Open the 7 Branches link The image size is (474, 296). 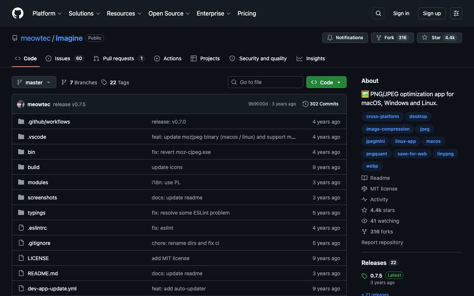pyautogui.click(x=79, y=83)
